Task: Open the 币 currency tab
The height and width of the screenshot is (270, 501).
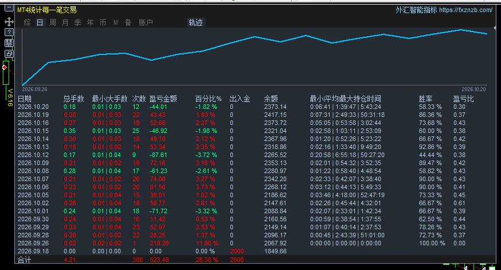Action: [103, 23]
